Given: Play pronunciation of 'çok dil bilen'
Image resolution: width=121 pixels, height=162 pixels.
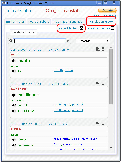Looking at the screenshot, I should pyautogui.click(x=14, y=111).
